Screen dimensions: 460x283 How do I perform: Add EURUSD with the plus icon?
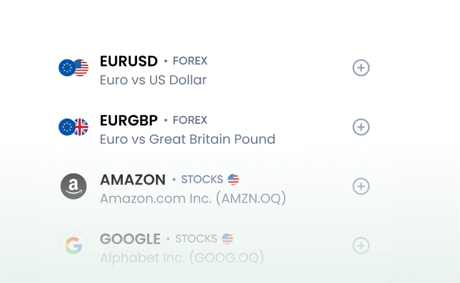coord(361,68)
